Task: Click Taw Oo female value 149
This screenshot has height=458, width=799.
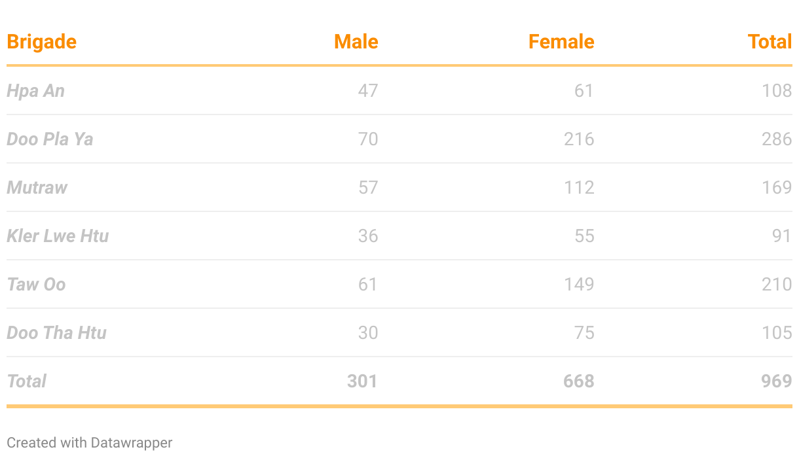Action: [x=579, y=284]
